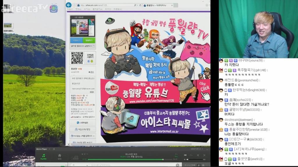Click the green 방송하기 broadcast button
This screenshot has height=167, width=298.
(89, 40)
